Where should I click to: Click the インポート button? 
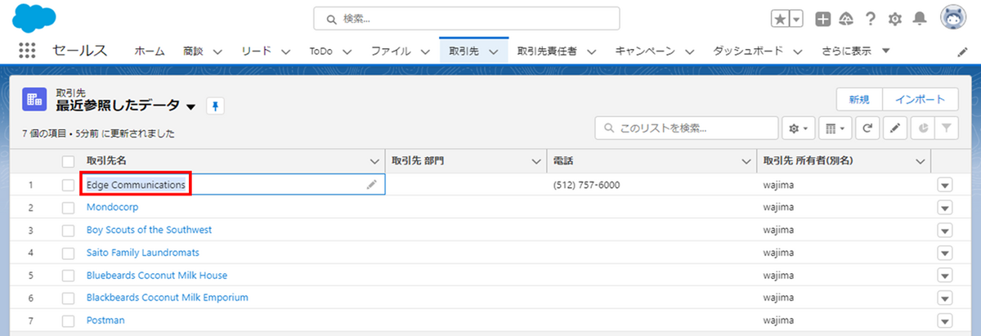(x=921, y=99)
